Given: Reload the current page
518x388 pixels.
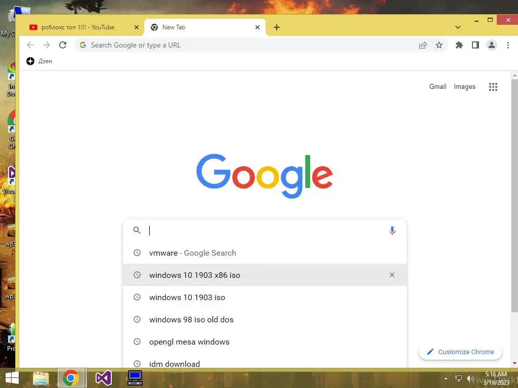Looking at the screenshot, I should tap(63, 45).
